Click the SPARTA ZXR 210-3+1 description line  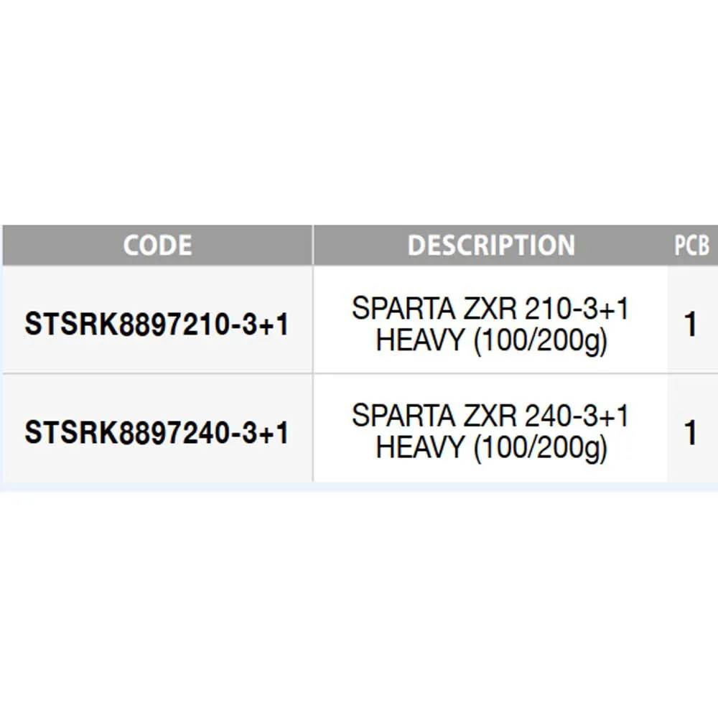click(490, 309)
